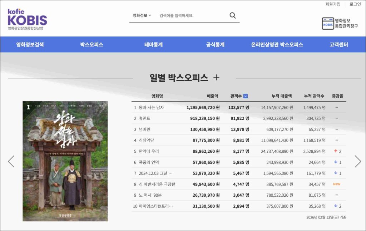The height and width of the screenshot is (231, 366).
Task: Open the movie 휴민트 in the list
Action: click(x=144, y=118)
